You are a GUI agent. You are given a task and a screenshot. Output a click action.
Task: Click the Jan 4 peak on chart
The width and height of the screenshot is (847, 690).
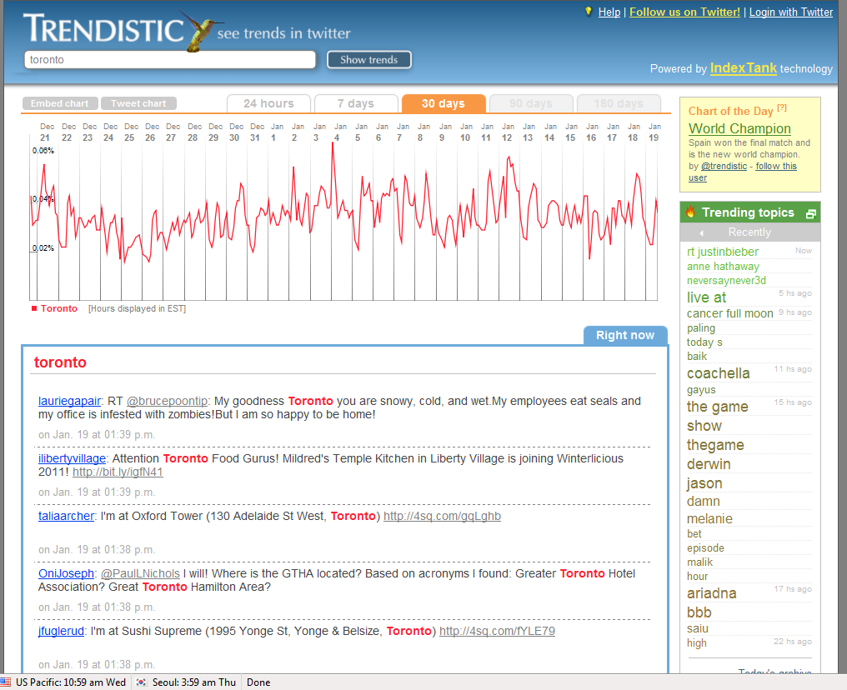[x=333, y=143]
